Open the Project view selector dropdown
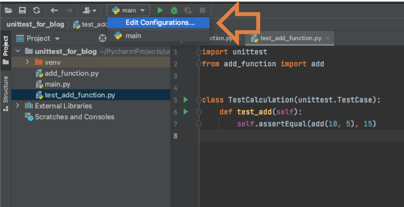The width and height of the screenshot is (404, 207). (43, 39)
